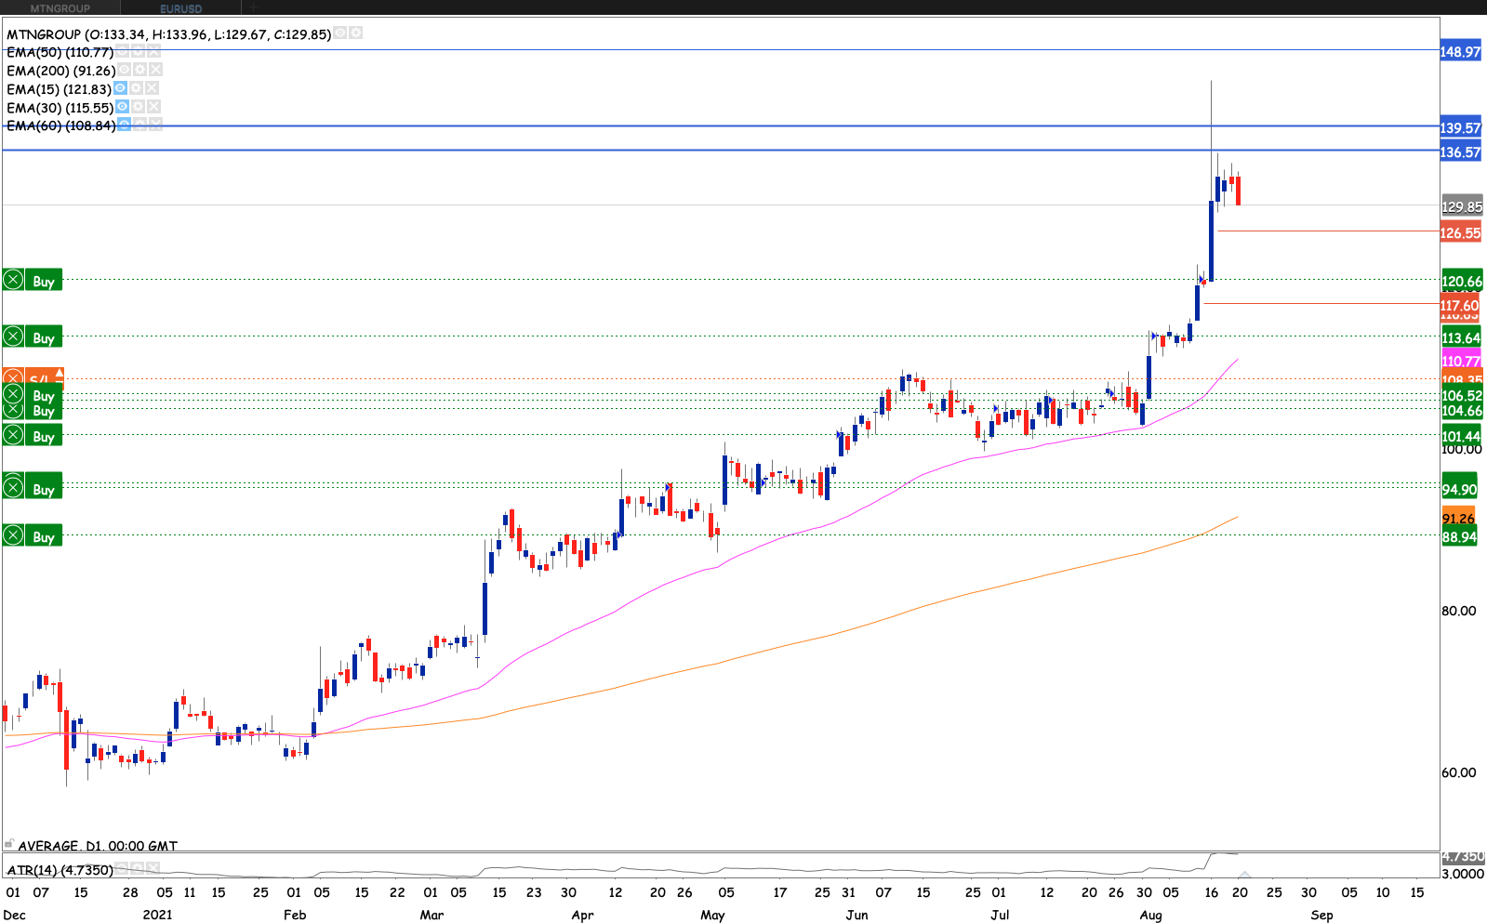
Task: Click the pink EMA 110.77 price tag
Action: click(x=1460, y=361)
